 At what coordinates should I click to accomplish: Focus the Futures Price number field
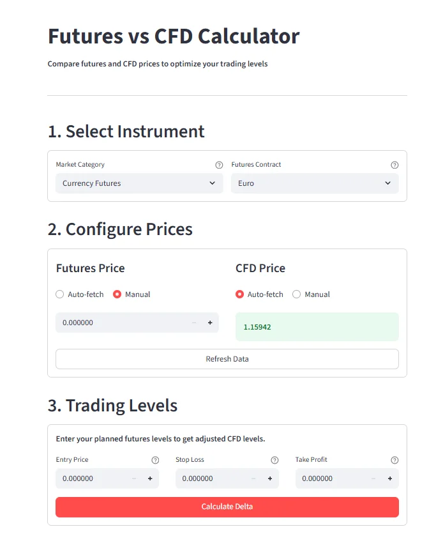(121, 323)
